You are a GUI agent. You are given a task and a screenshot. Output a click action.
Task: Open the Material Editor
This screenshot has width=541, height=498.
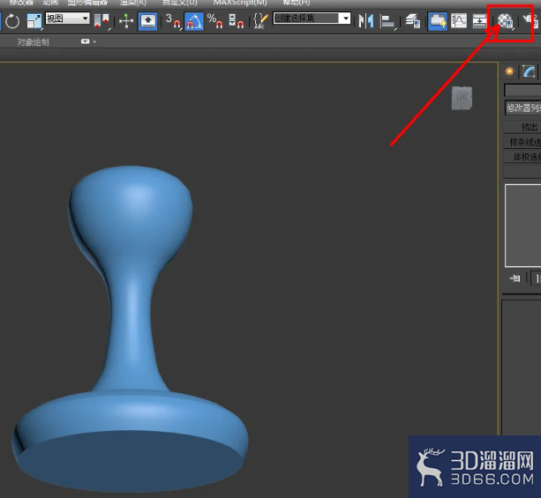(x=505, y=21)
